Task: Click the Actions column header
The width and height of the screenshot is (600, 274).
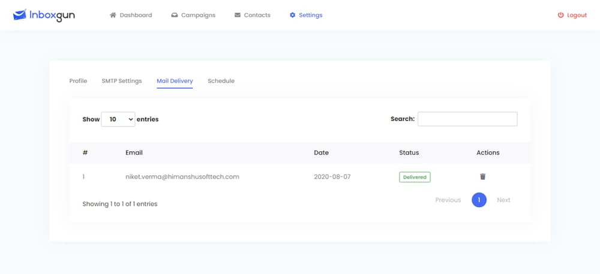Action: [x=488, y=152]
